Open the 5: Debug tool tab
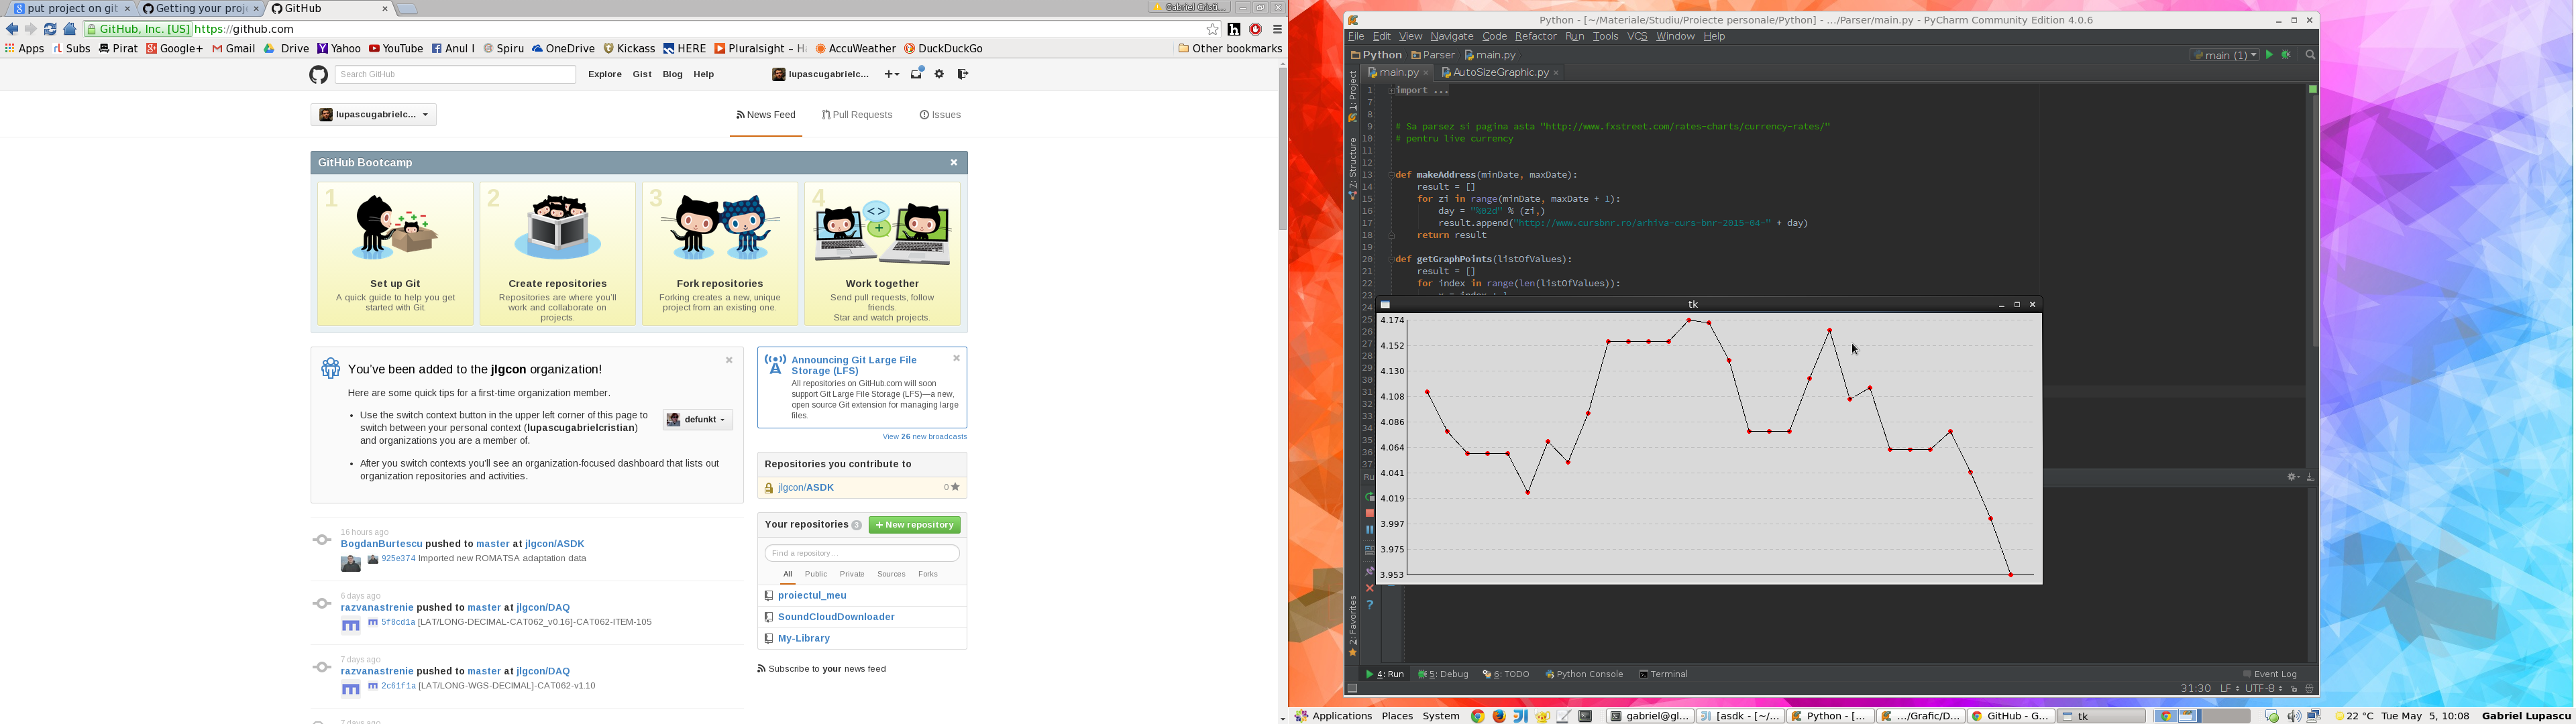 point(1443,674)
